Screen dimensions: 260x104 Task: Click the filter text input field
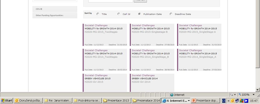coord(111,1)
